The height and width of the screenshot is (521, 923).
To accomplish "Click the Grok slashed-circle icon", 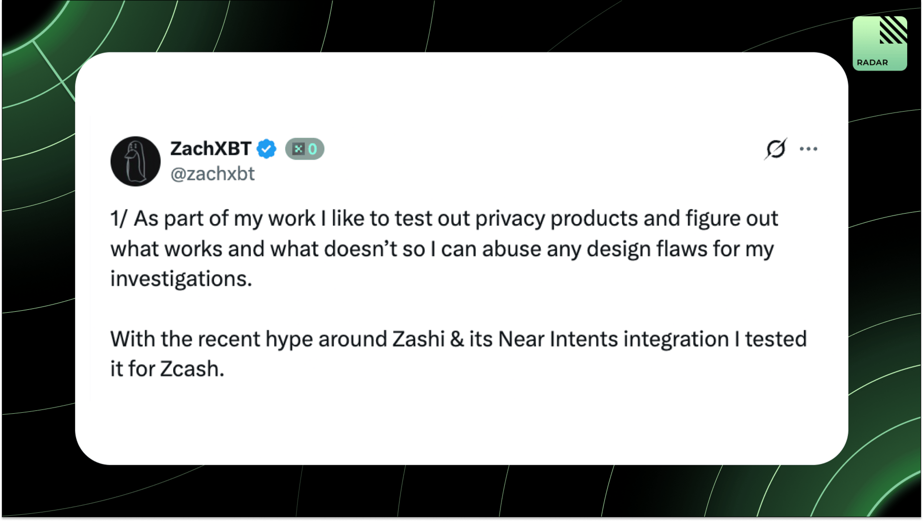I will (775, 149).
